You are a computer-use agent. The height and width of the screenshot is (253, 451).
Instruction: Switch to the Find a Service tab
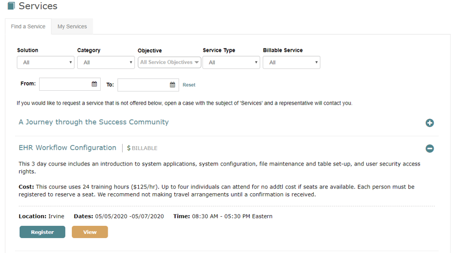point(28,26)
